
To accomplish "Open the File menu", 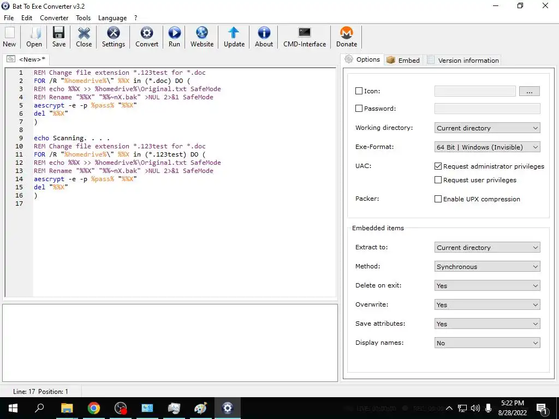I will 9,18.
